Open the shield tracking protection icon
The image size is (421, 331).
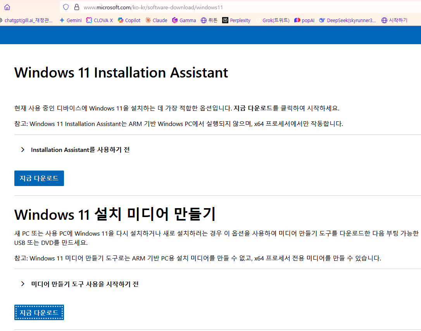pyautogui.click(x=66, y=7)
